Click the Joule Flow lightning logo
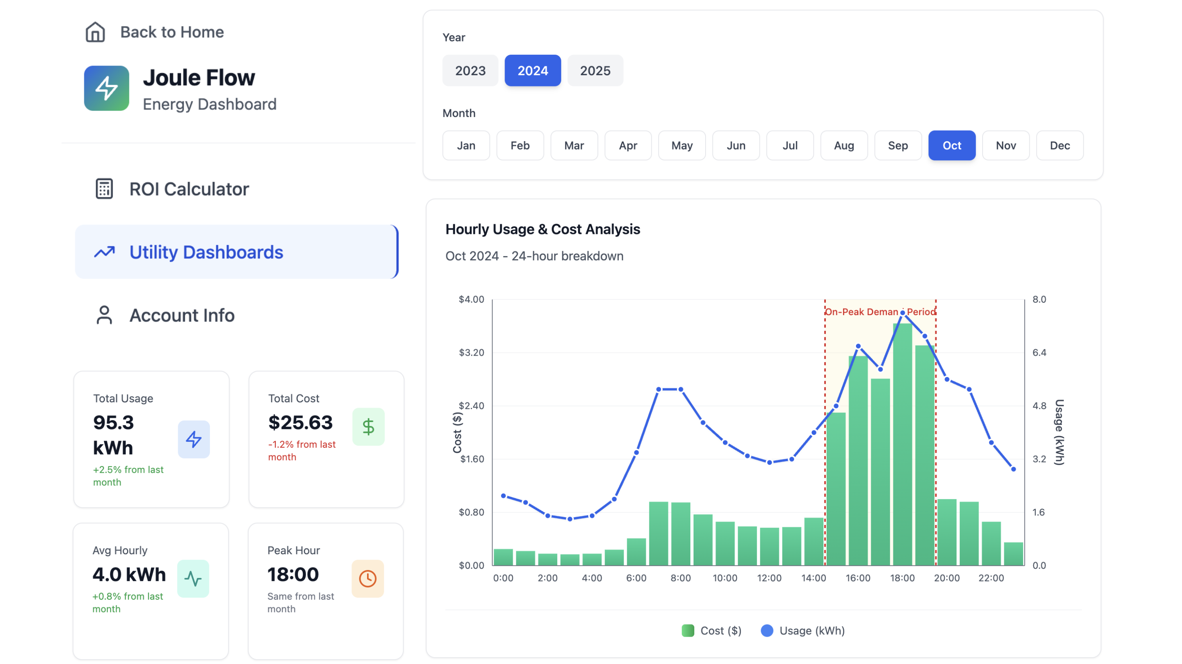The image size is (1182, 664). tap(107, 88)
